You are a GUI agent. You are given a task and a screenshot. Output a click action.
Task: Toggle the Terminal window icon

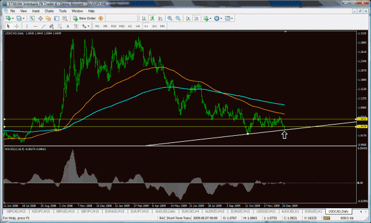[x=56, y=18]
